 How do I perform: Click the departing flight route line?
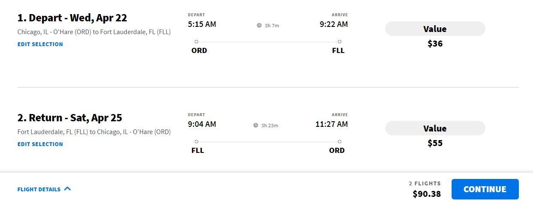tap(268, 42)
